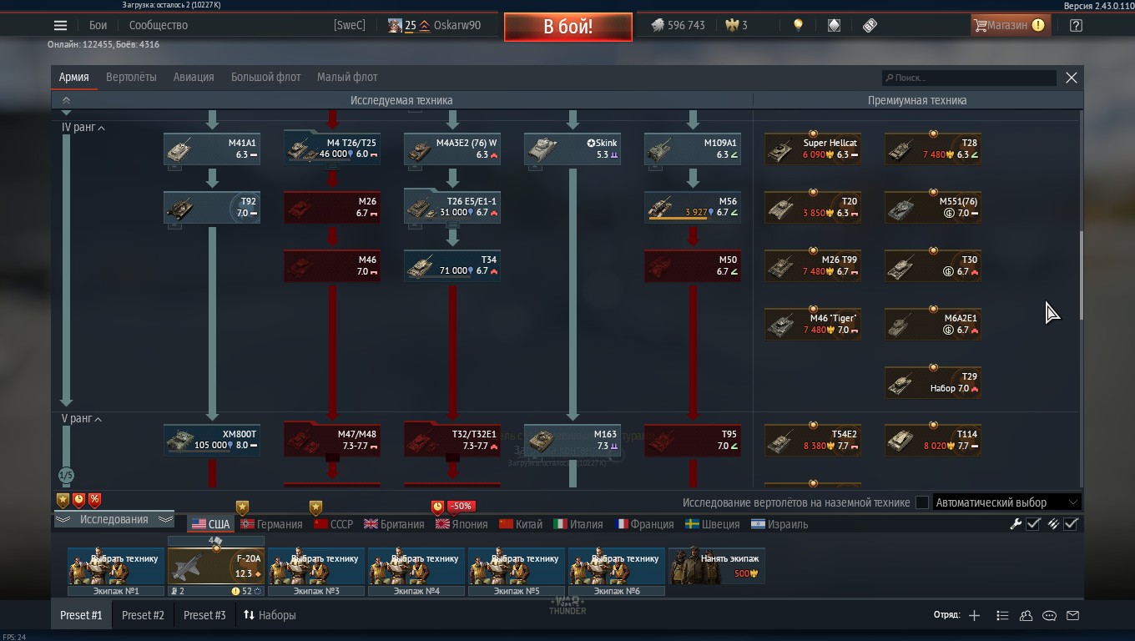Toggle the auto-ammo checkbox next to bullets
This screenshot has height=641, width=1135.
click(x=1072, y=524)
